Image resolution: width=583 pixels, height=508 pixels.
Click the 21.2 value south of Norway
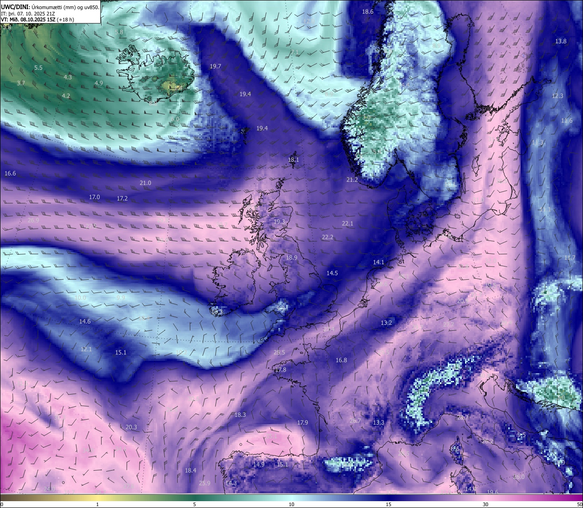click(x=352, y=180)
